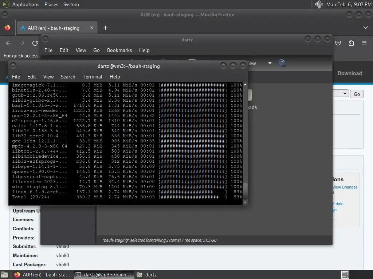
Task: Click the Download link on AUR page
Action: pyautogui.click(x=350, y=73)
